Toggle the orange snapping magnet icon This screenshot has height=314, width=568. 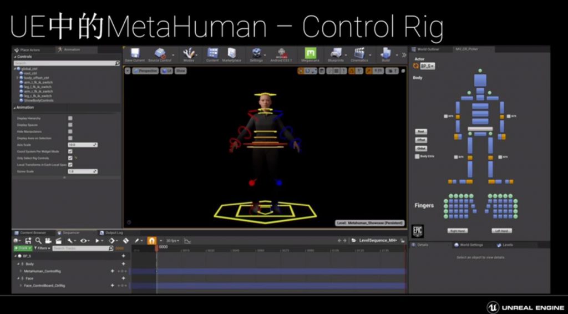point(152,240)
